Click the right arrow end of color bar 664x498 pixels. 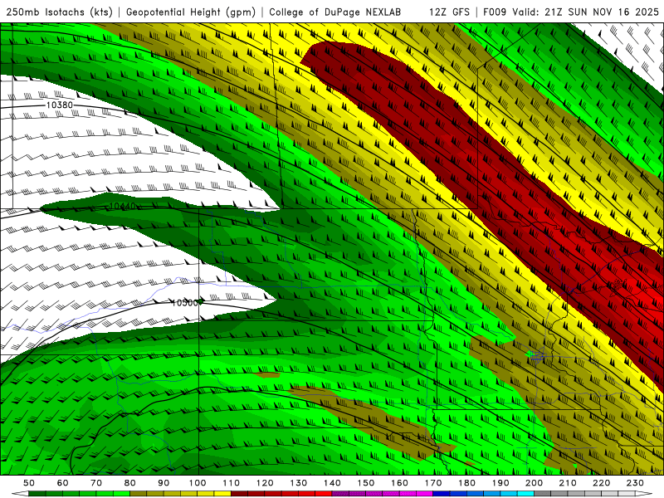click(644, 493)
